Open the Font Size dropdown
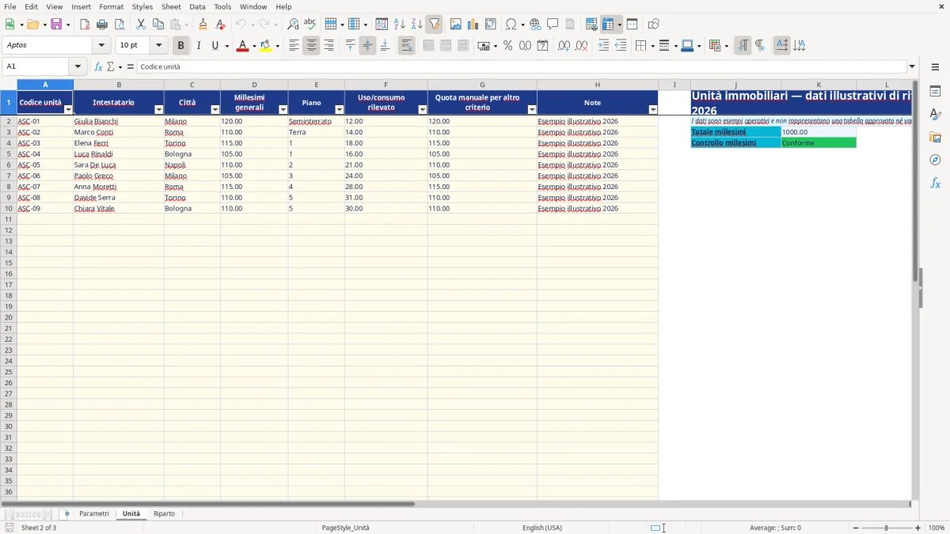This screenshot has height=534, width=950. (159, 46)
